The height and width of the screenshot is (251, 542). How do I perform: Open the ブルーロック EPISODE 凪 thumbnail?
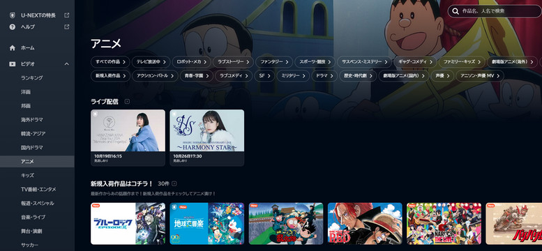point(128,224)
